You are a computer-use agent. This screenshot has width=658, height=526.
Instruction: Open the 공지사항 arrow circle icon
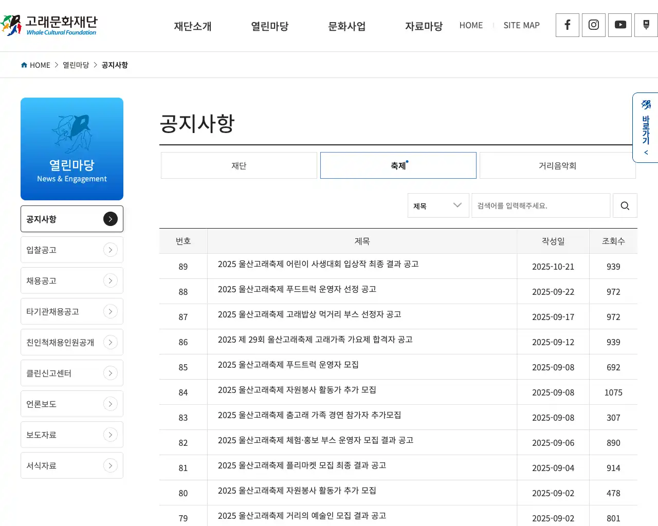(x=110, y=219)
